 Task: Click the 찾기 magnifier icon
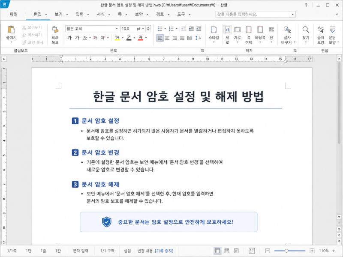(306, 30)
